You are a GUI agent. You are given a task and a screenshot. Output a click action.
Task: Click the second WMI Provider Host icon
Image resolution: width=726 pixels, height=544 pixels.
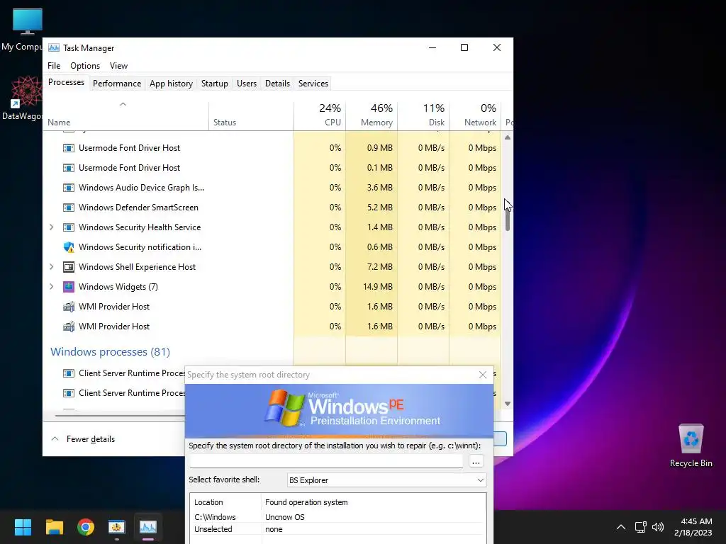pyautogui.click(x=69, y=327)
